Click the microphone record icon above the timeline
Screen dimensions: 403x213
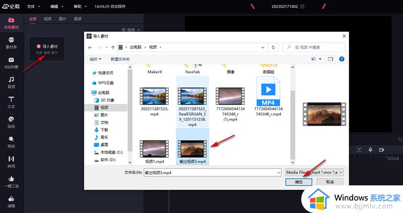[x=370, y=150]
